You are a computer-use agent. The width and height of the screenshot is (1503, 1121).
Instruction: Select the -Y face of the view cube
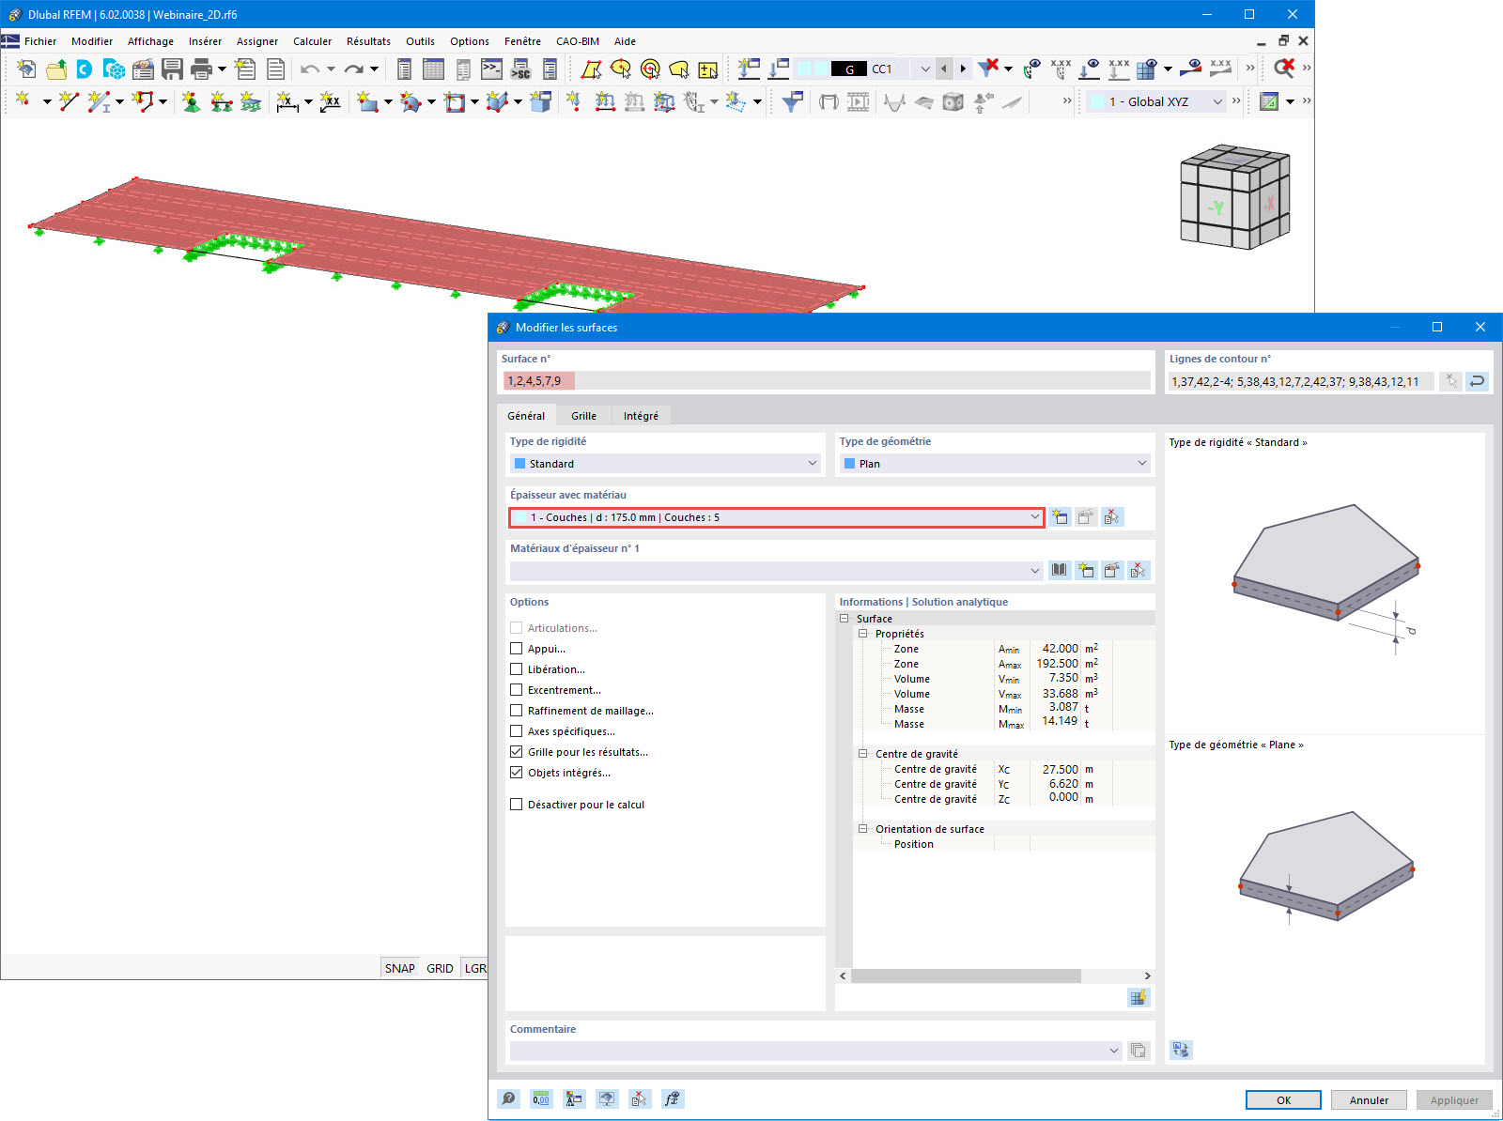coord(1217,208)
